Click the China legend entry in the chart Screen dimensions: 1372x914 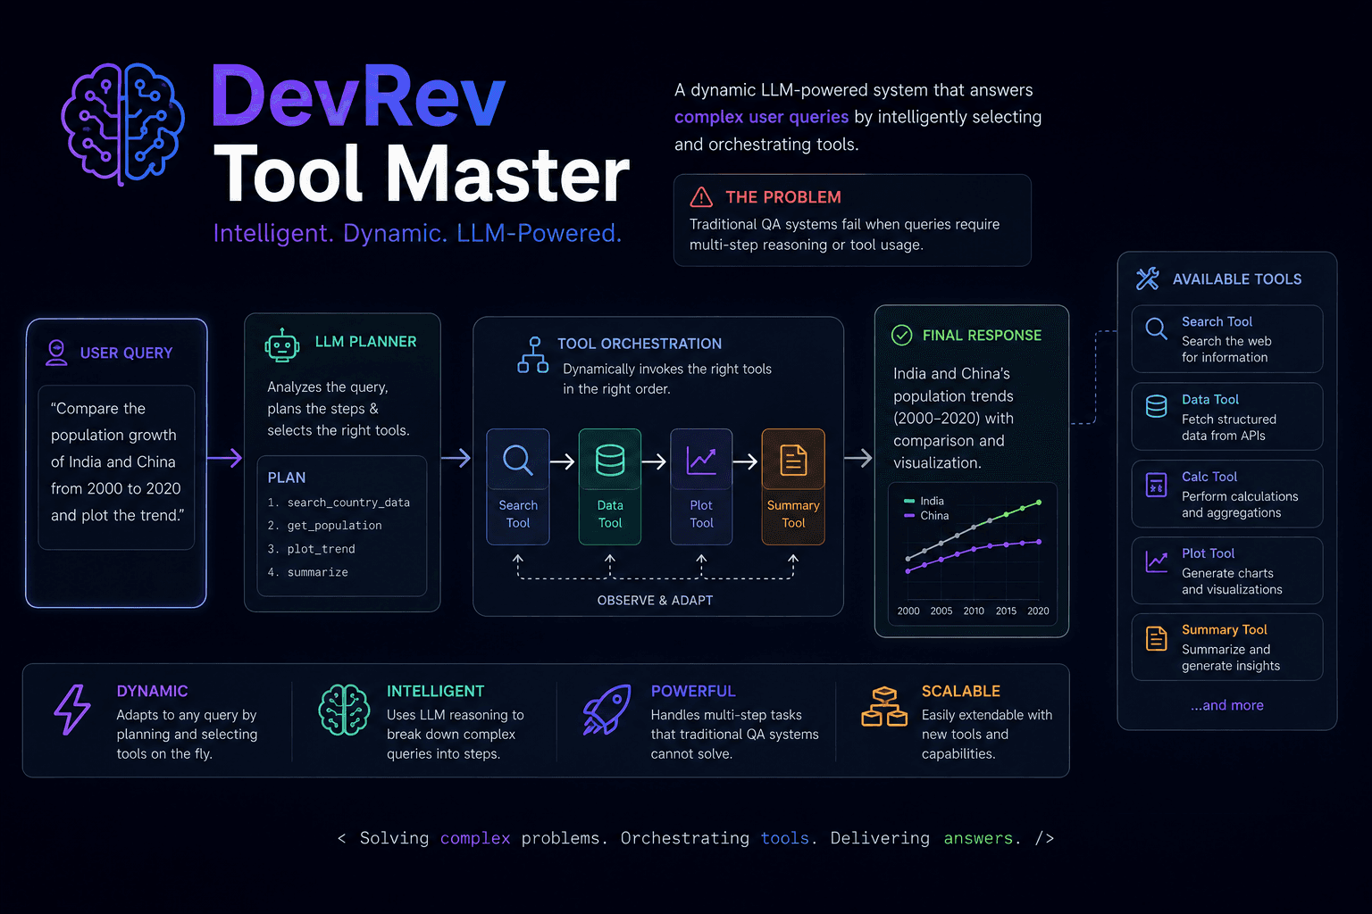[x=926, y=516]
